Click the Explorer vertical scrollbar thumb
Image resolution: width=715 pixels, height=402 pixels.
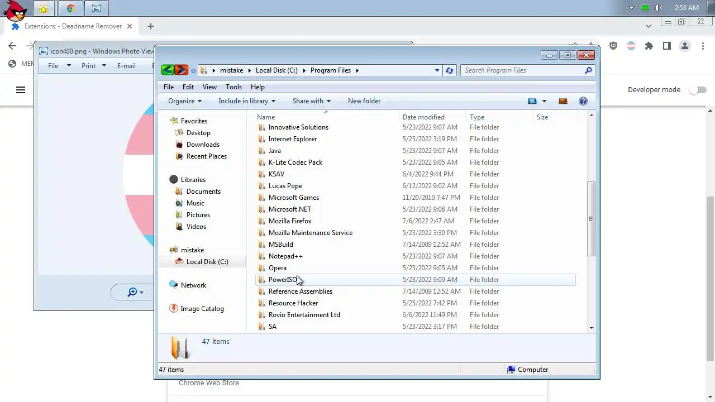coord(591,219)
